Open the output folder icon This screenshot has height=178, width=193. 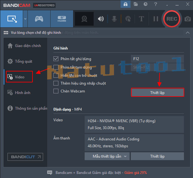point(136,4)
